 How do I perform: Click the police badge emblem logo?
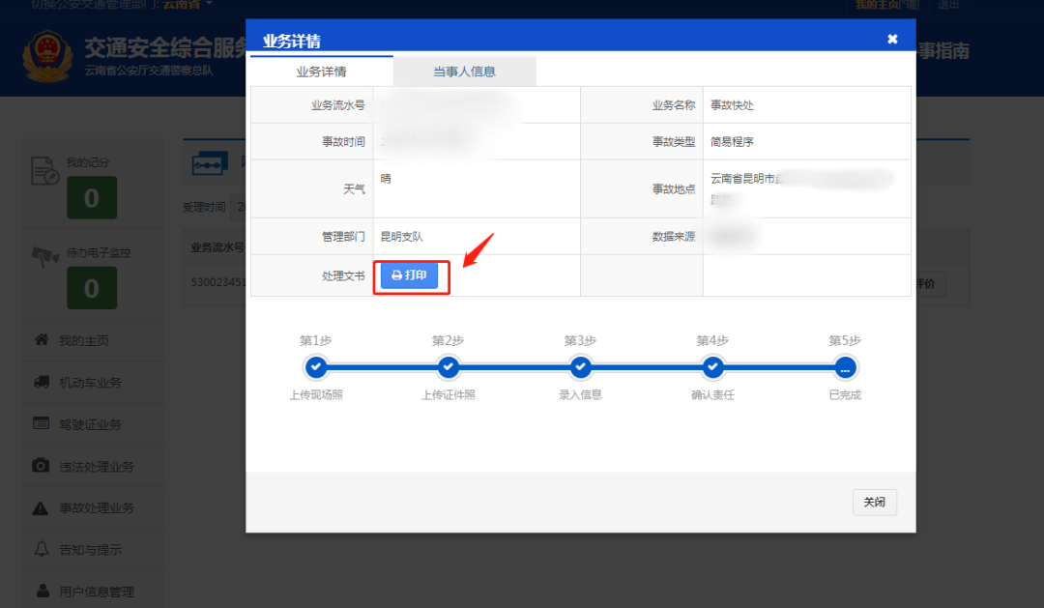[x=47, y=56]
